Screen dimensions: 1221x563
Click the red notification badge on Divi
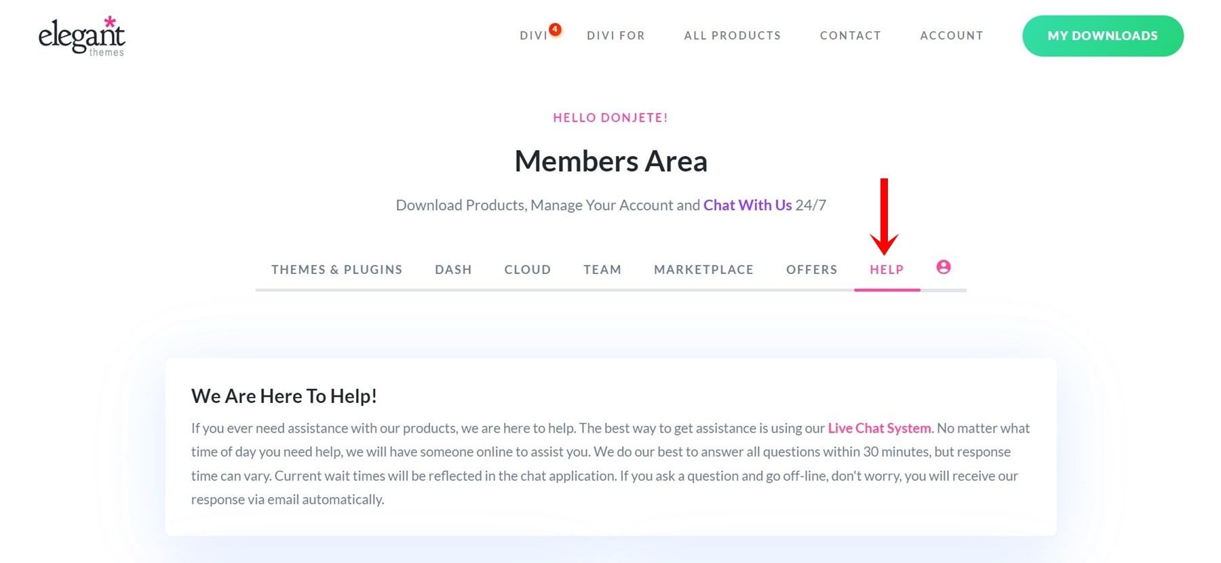click(555, 29)
